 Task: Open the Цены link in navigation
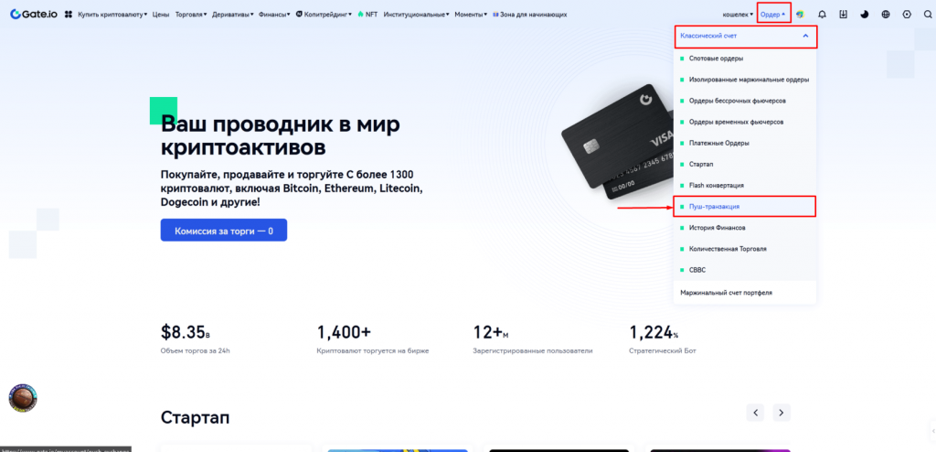(161, 15)
